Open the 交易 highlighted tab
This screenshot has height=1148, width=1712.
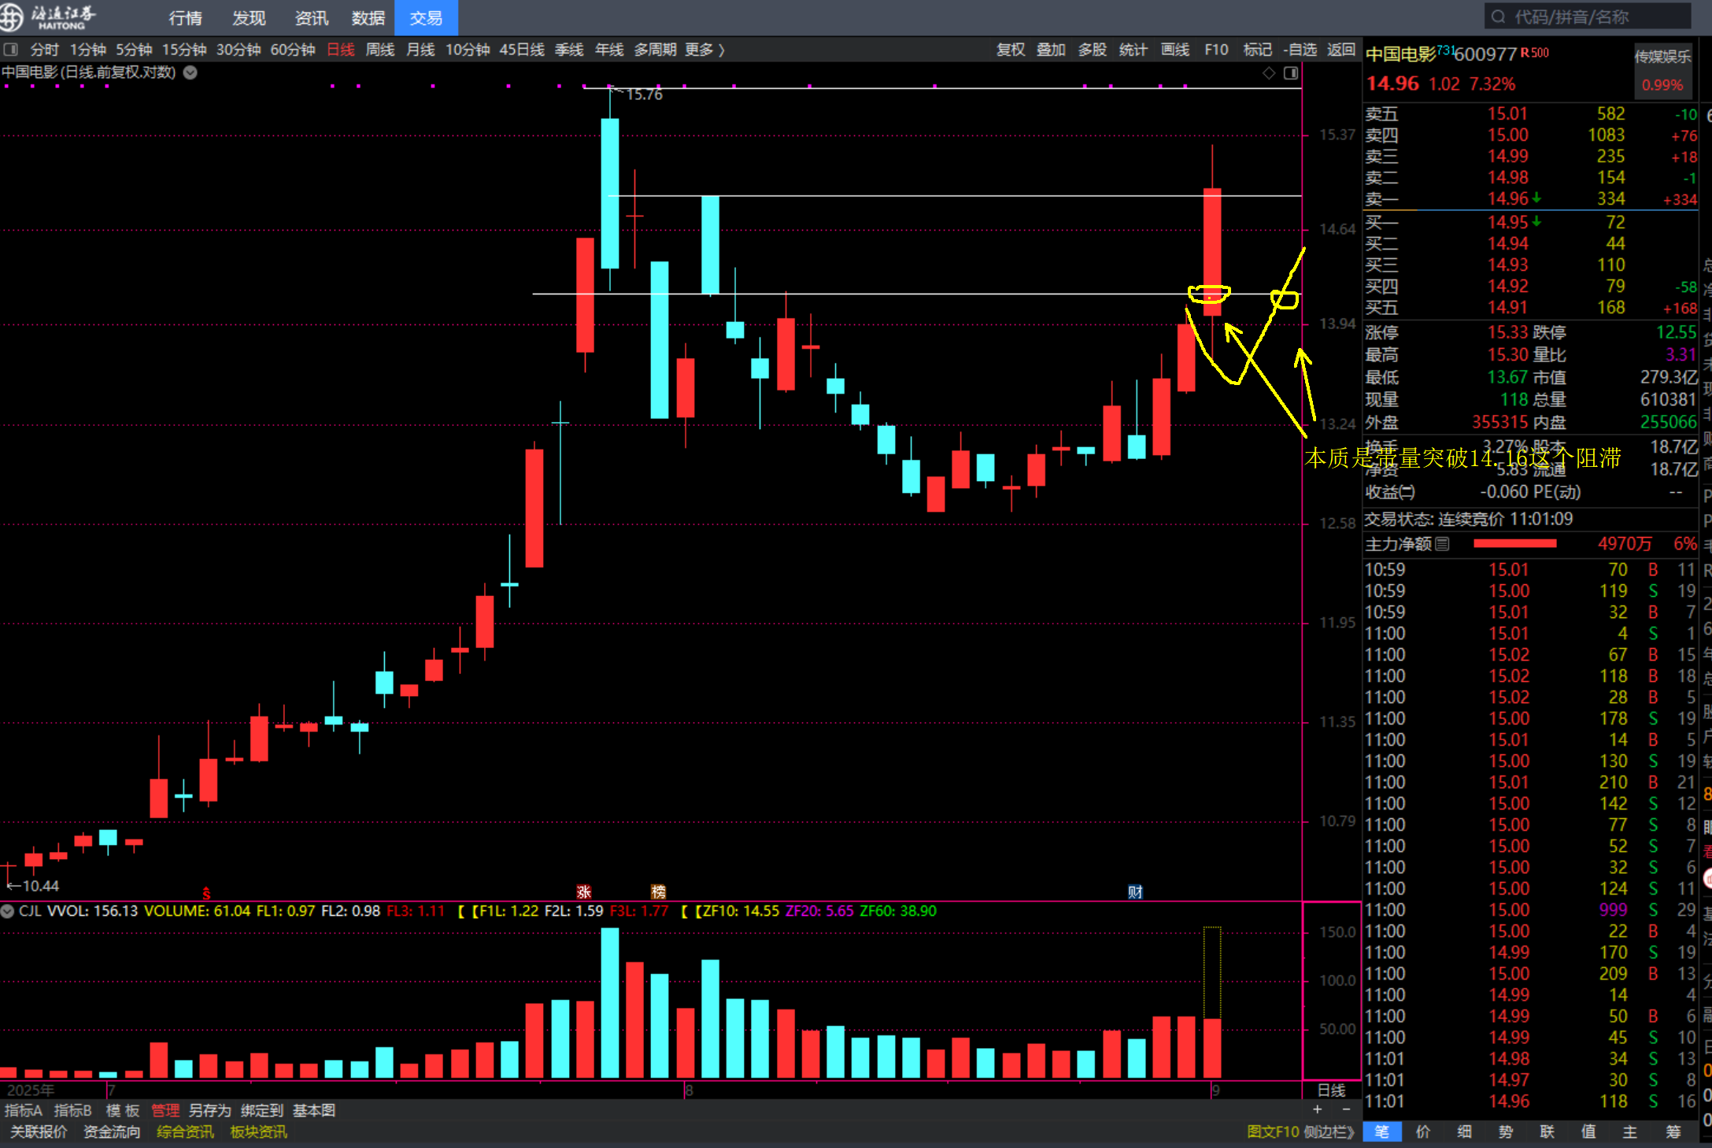(x=426, y=17)
